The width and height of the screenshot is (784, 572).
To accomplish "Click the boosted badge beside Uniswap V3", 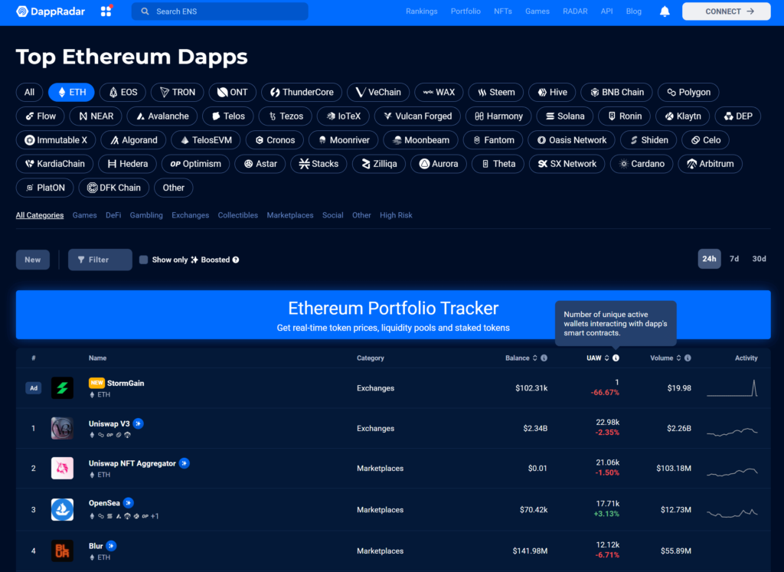I will pos(139,423).
